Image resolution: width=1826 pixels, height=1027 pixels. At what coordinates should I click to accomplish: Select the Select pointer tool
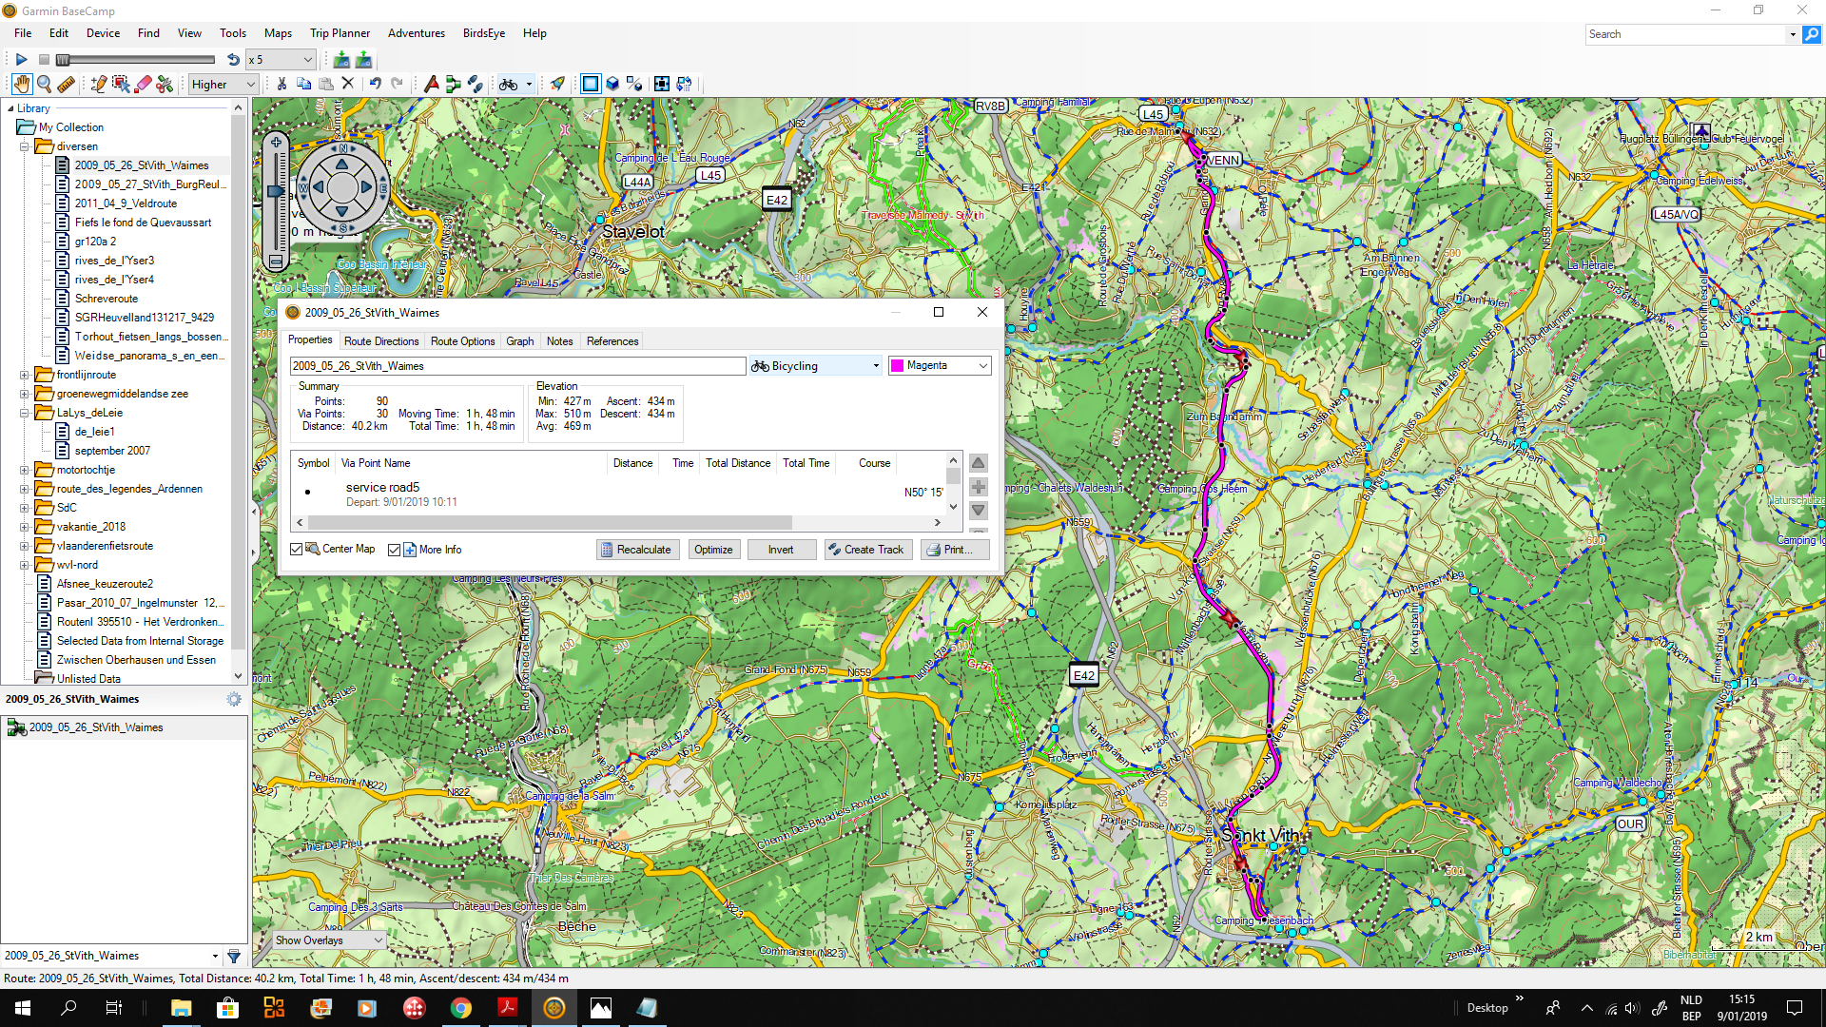tap(121, 85)
